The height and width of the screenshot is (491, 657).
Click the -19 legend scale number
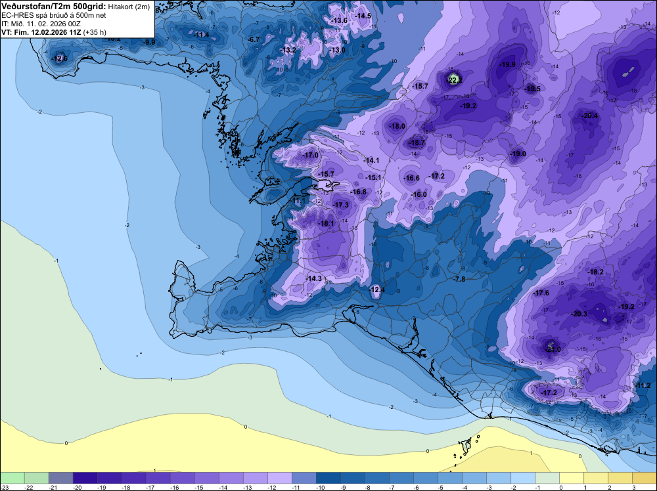click(102, 487)
